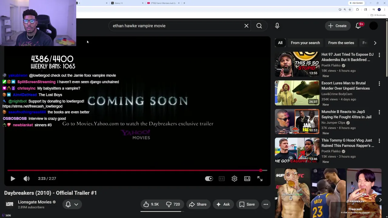Mute the video volume

[27, 179]
